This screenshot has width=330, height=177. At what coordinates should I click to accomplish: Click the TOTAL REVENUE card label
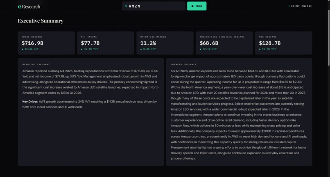[32, 37]
